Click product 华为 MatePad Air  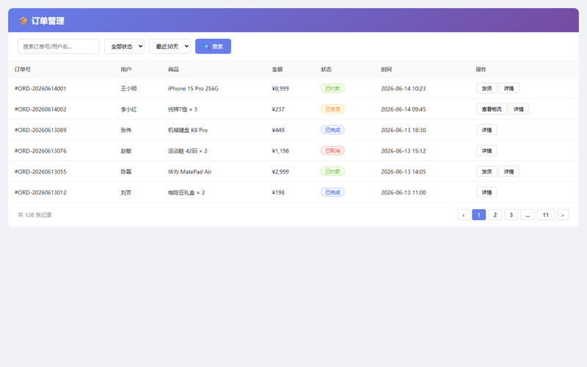[190, 172]
